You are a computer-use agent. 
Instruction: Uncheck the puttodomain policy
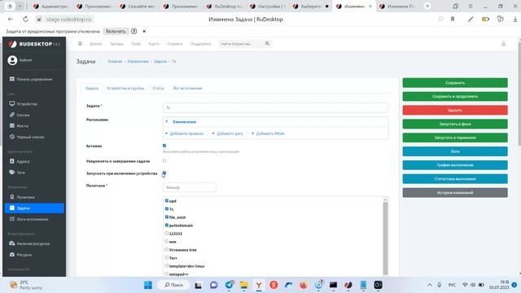167,225
